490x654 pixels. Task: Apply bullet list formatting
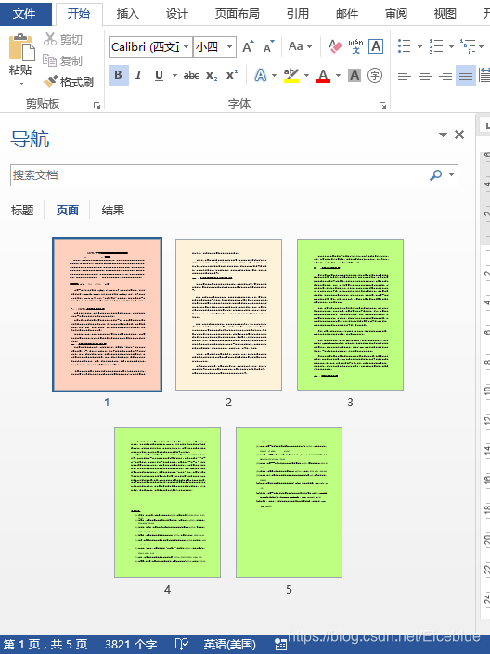[x=404, y=45]
